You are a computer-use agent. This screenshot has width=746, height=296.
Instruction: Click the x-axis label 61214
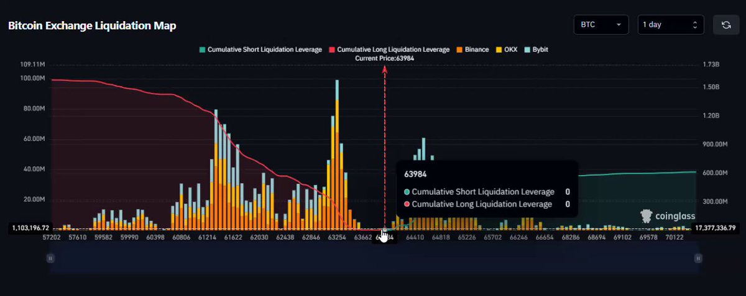tap(207, 237)
